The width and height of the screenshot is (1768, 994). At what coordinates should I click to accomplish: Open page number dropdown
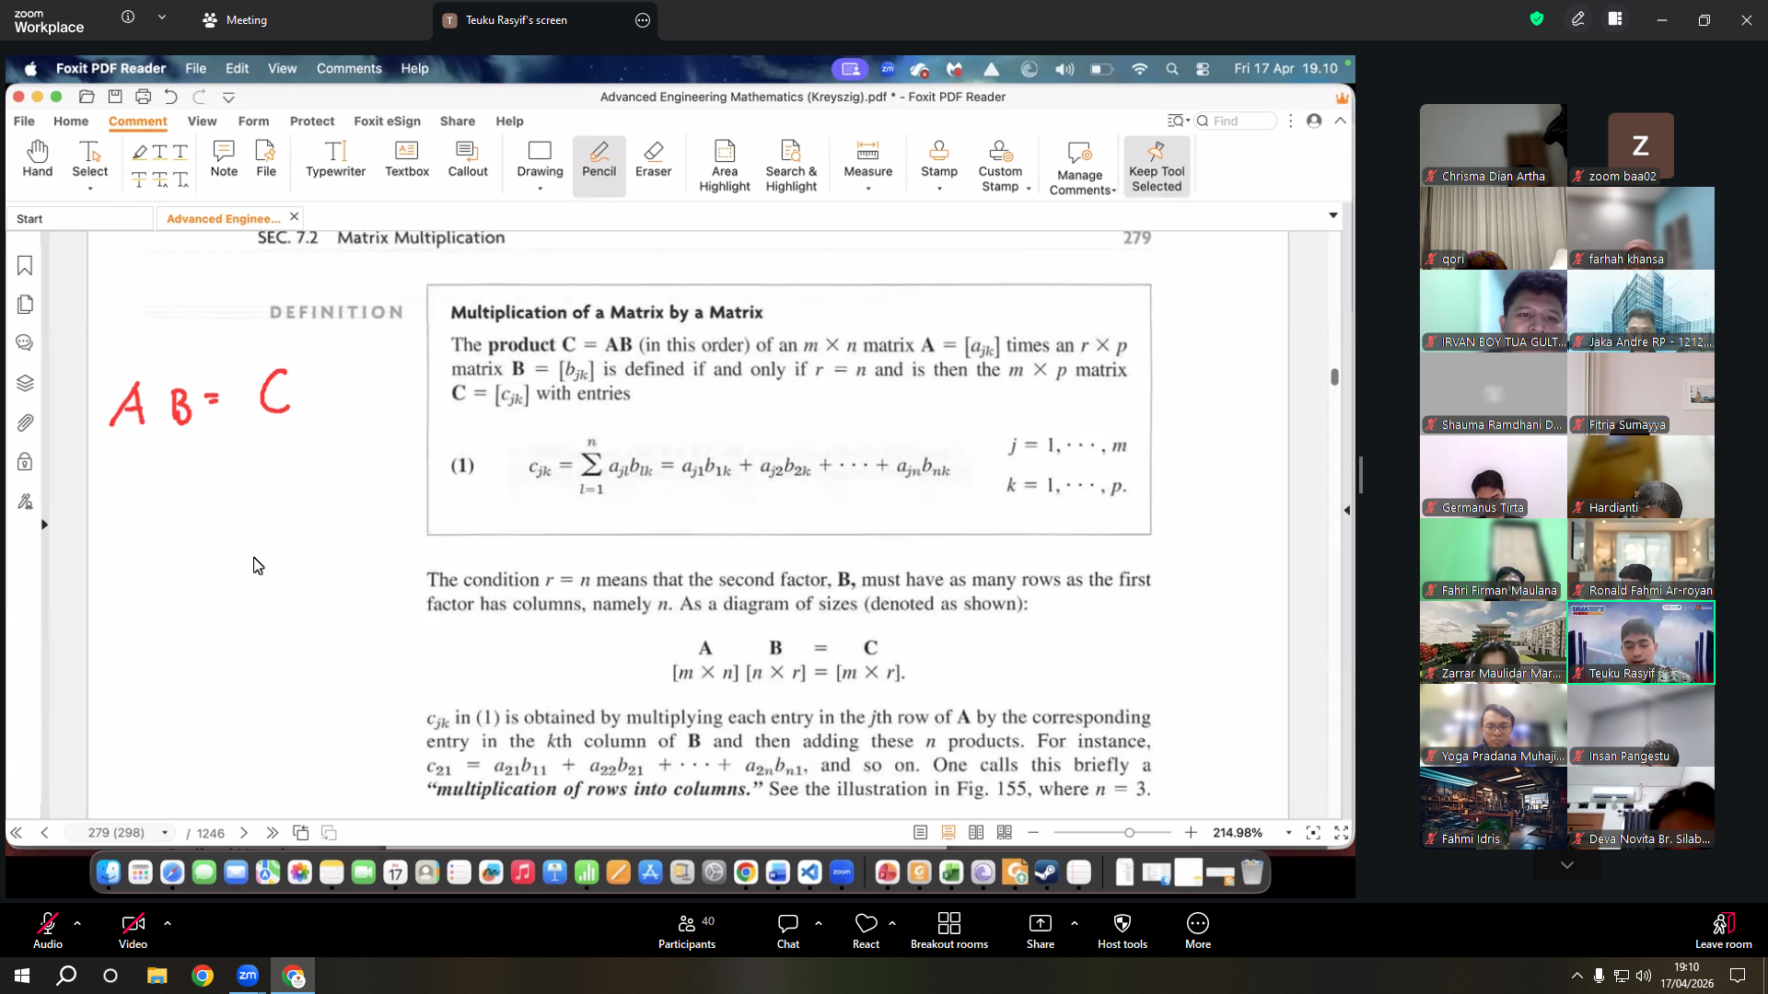pos(165,833)
